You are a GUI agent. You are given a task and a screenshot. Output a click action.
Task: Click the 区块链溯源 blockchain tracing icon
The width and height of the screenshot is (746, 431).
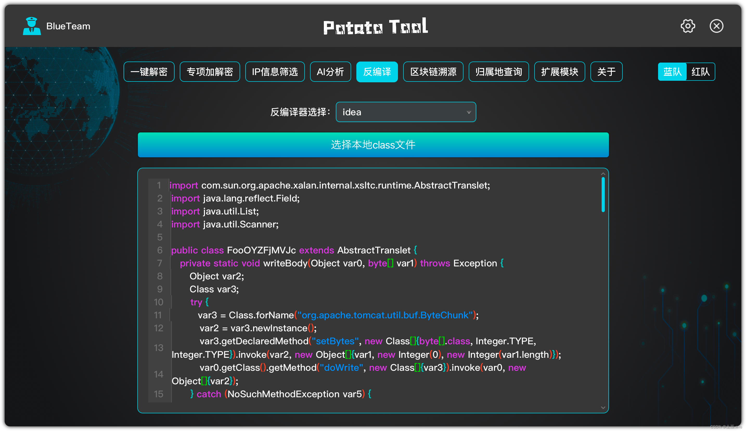click(434, 72)
